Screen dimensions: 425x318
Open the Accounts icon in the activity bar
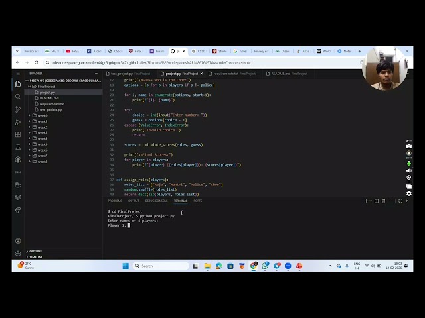[18, 241]
